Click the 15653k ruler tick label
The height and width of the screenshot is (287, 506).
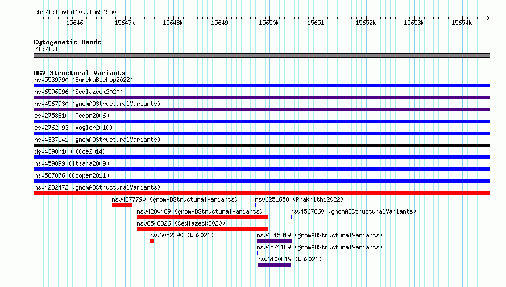point(414,23)
